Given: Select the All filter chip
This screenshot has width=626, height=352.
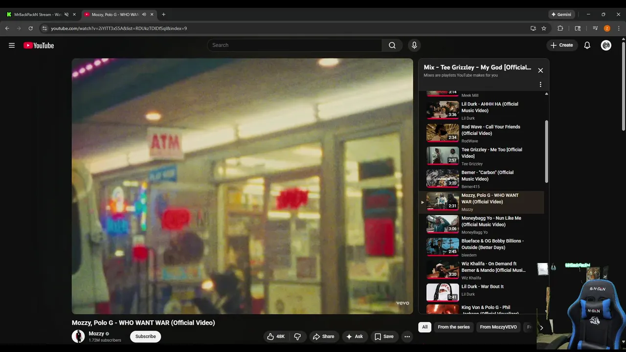Looking at the screenshot, I should (x=425, y=327).
